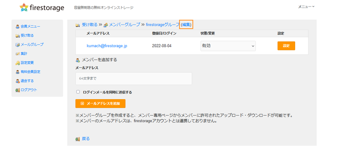
Task: Click the orange 設定 button
Action: coord(286,46)
